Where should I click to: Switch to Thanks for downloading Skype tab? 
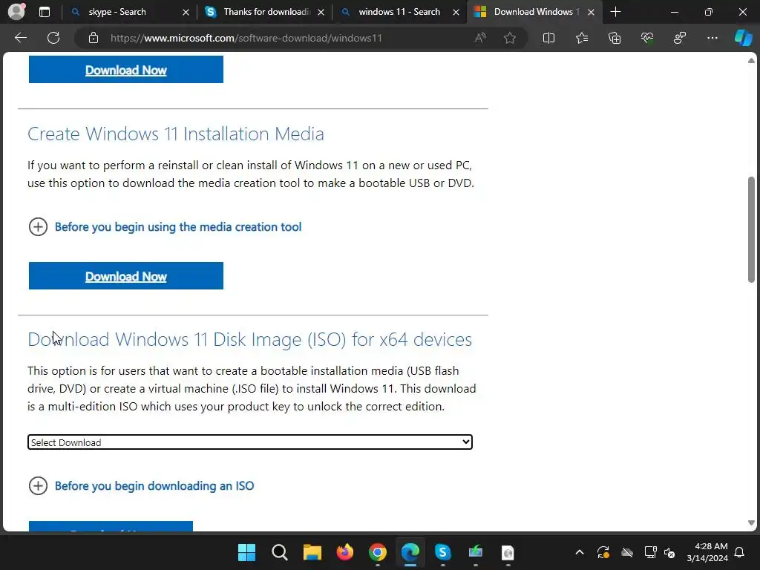265,12
